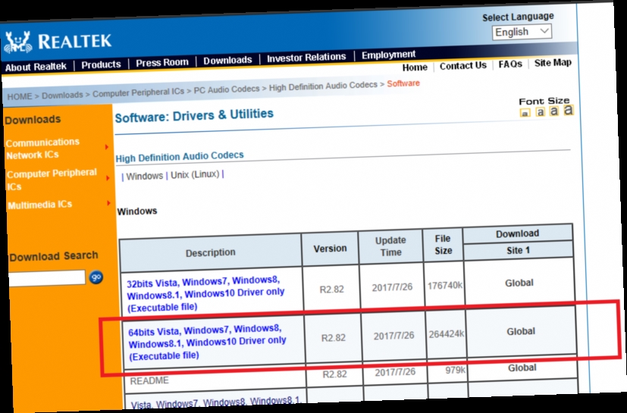Click the Update Time column header
The image size is (627, 413).
point(390,246)
